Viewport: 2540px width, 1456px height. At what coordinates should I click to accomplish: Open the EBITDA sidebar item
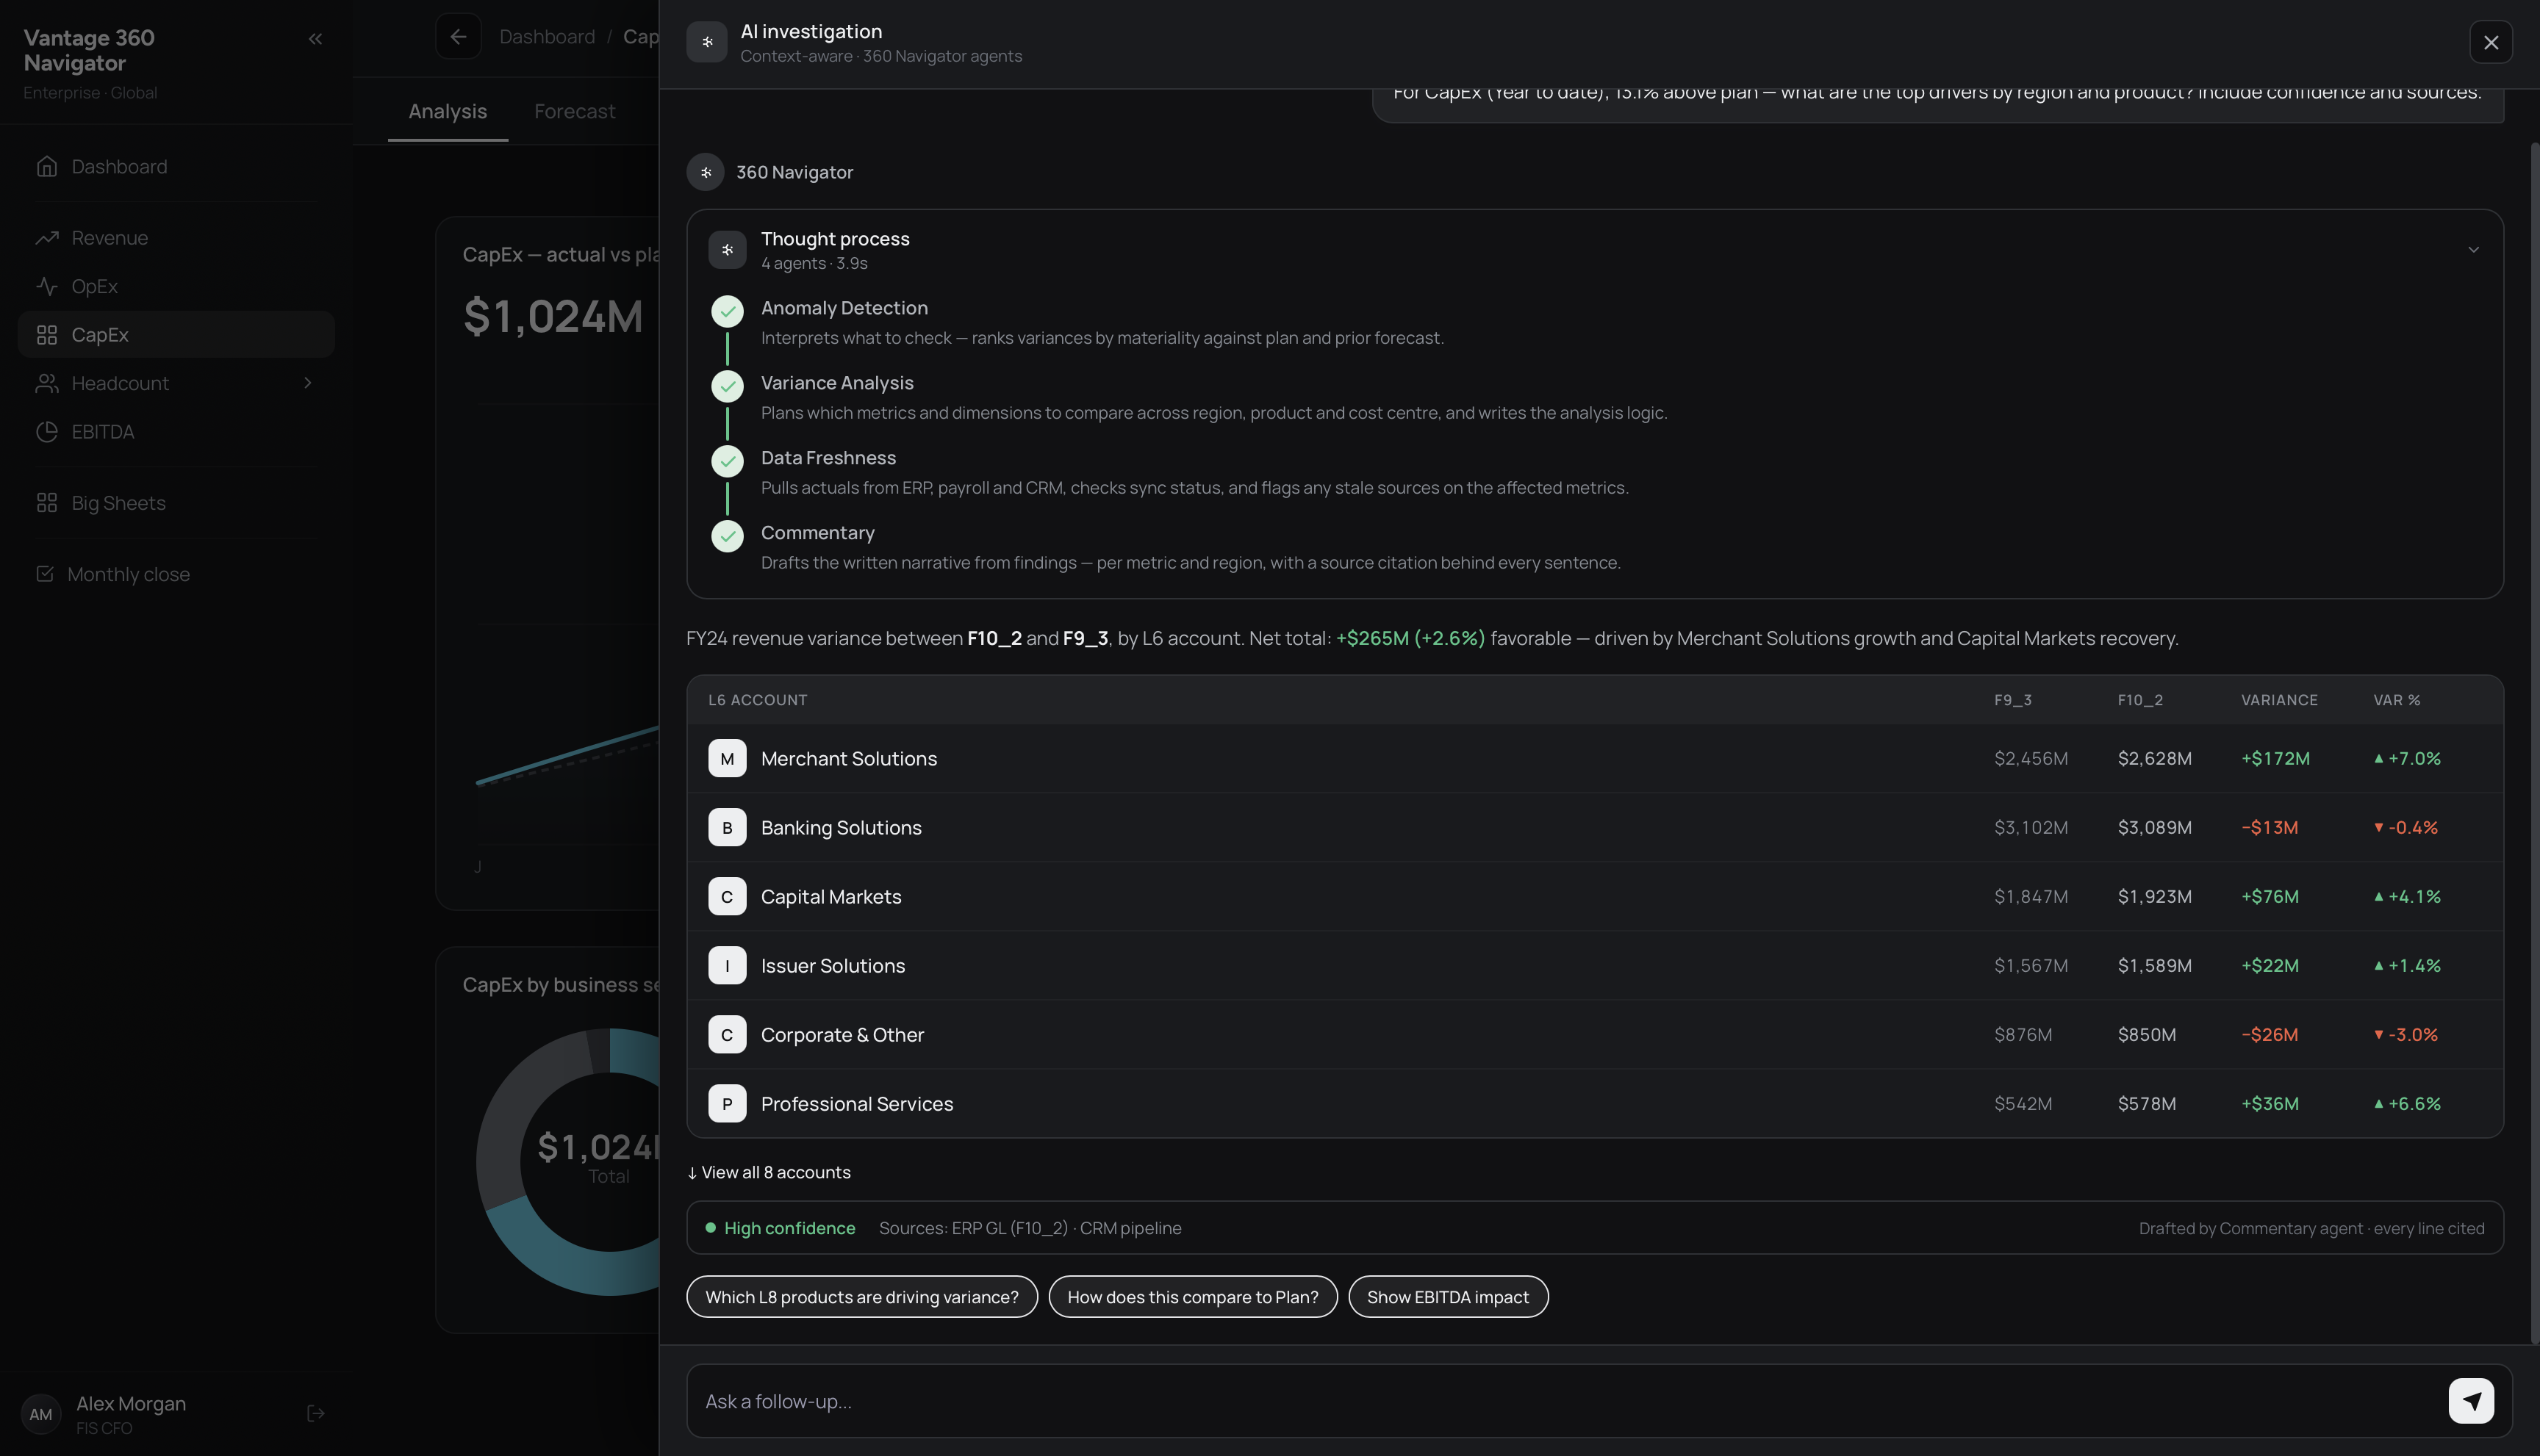click(x=176, y=432)
